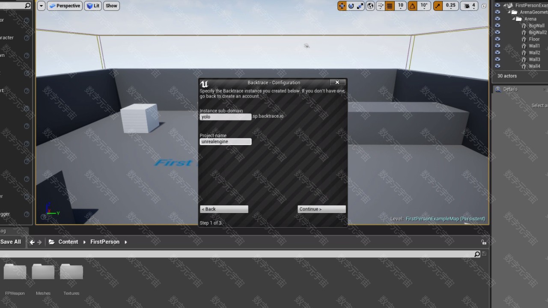This screenshot has width=548, height=308.
Task: Toggle visibility eye for BigWall2
Action: tap(497, 33)
